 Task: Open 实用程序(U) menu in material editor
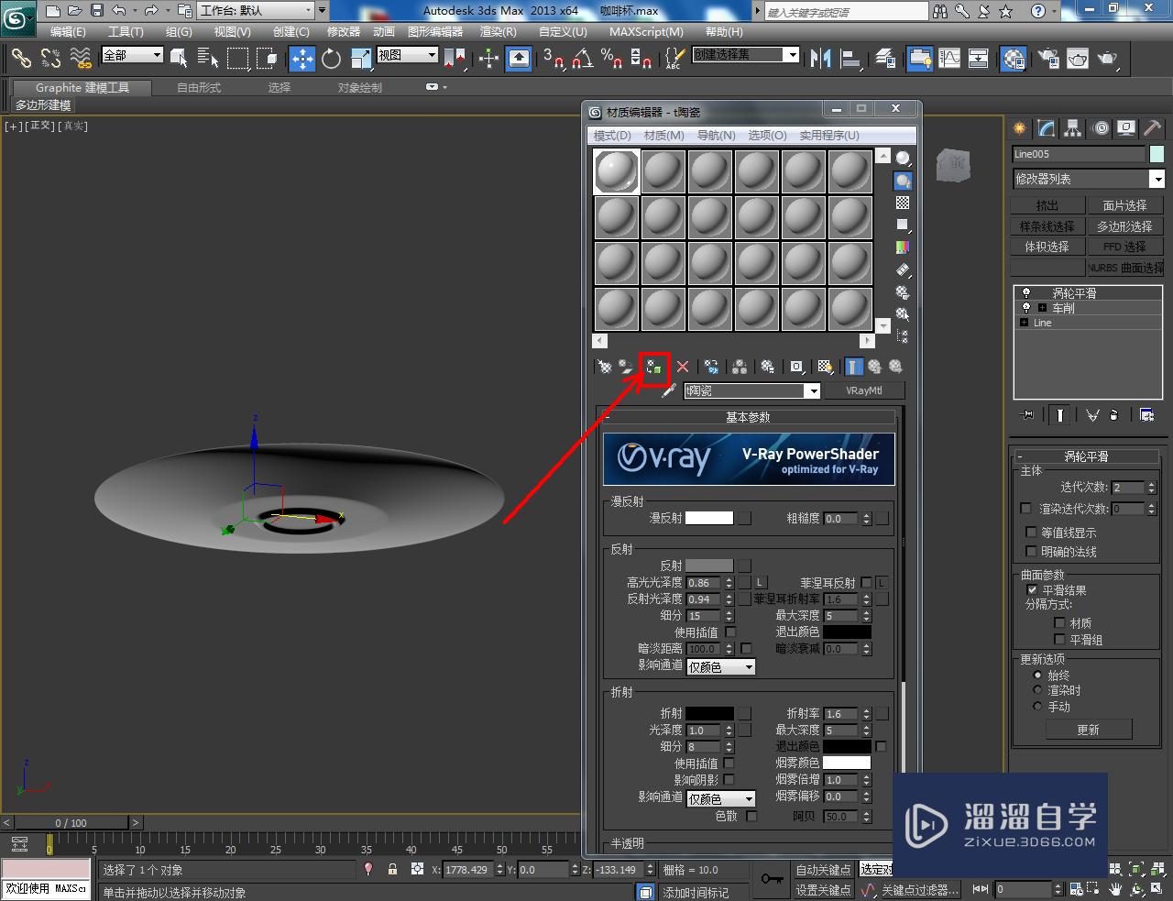tap(829, 135)
